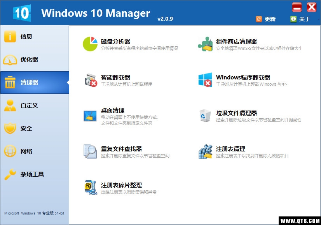Click the Windows 10 logo in header
The width and height of the screenshot is (321, 225).
coord(22,13)
